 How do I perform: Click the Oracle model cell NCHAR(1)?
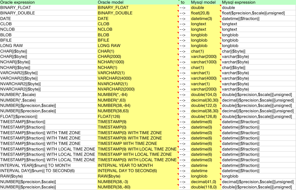click(138, 67)
